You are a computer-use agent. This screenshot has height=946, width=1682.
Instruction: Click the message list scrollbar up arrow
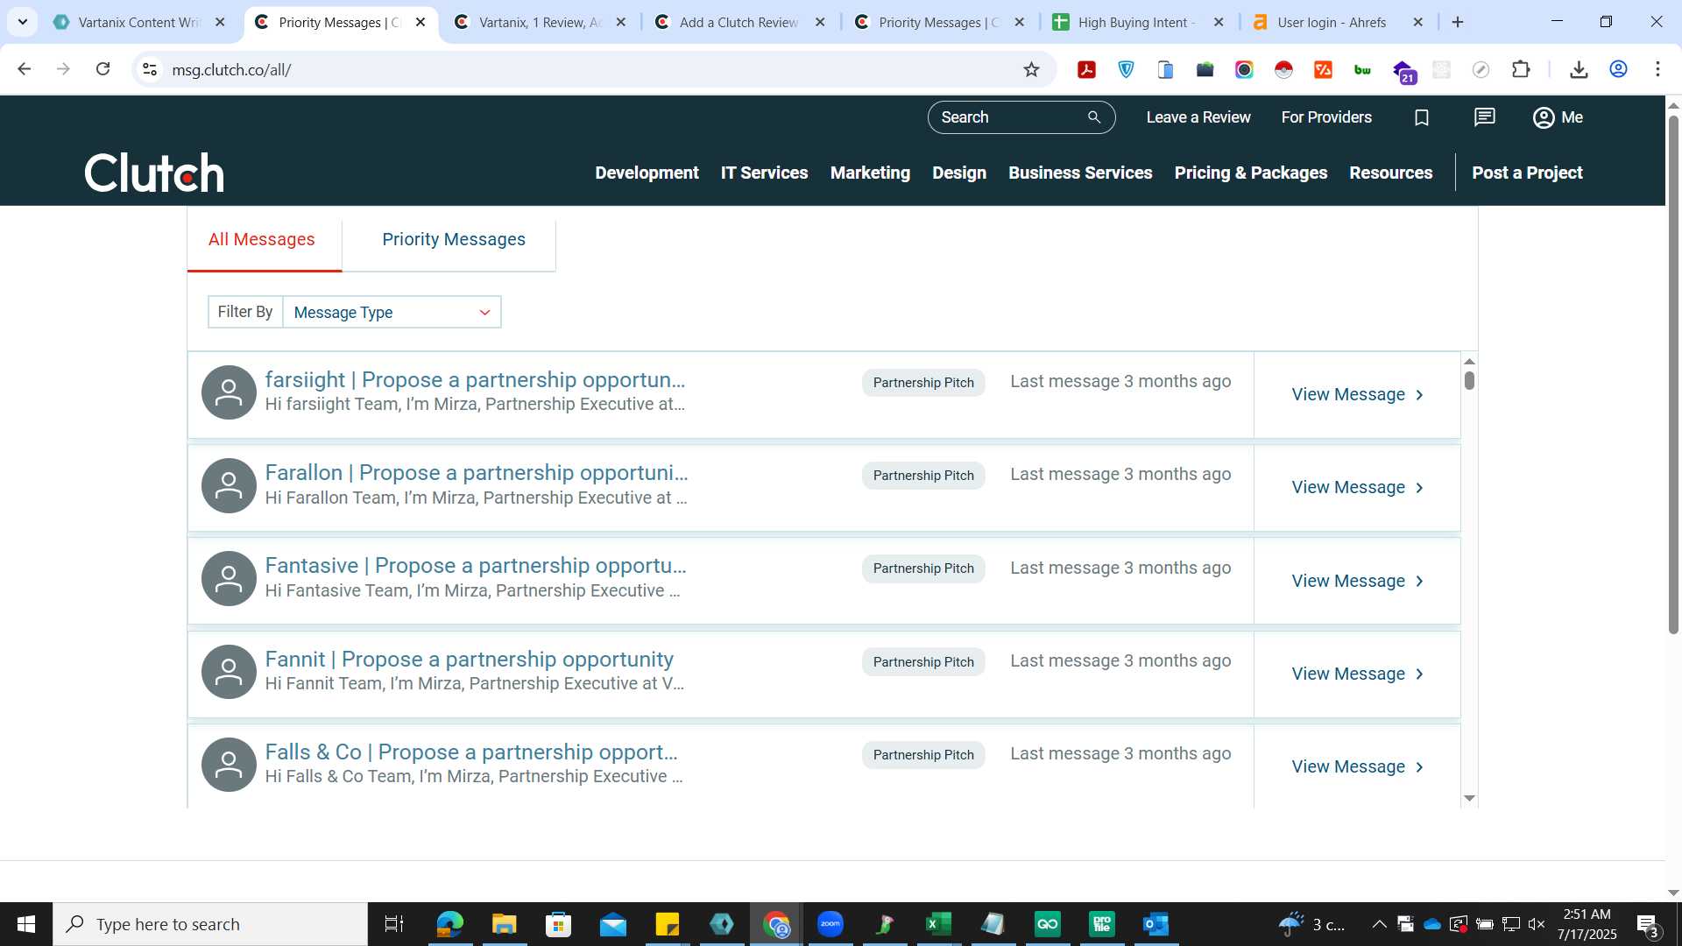1469,361
